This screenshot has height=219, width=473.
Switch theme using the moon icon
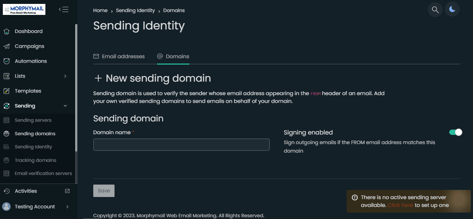point(452,10)
